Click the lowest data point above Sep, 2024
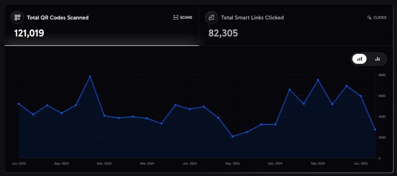 (x=232, y=136)
